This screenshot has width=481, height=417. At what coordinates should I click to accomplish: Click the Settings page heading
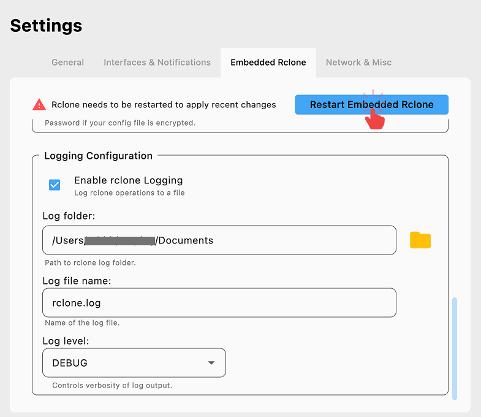click(47, 26)
